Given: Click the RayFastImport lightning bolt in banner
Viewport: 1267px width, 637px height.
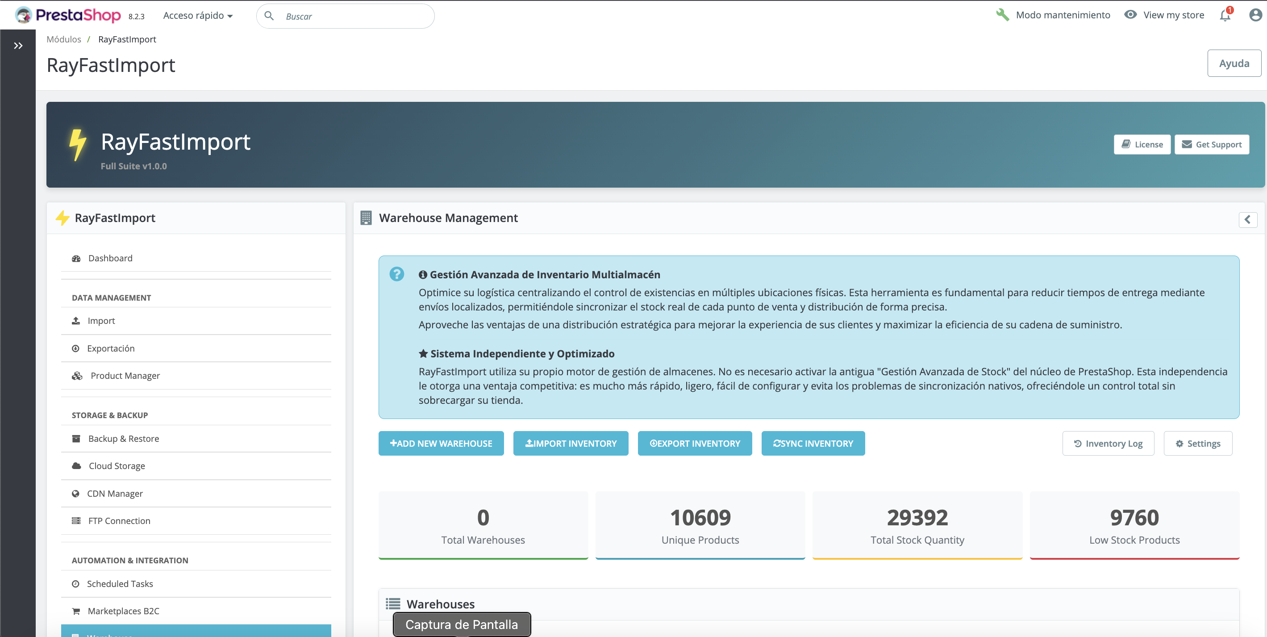Looking at the screenshot, I should (x=77, y=145).
